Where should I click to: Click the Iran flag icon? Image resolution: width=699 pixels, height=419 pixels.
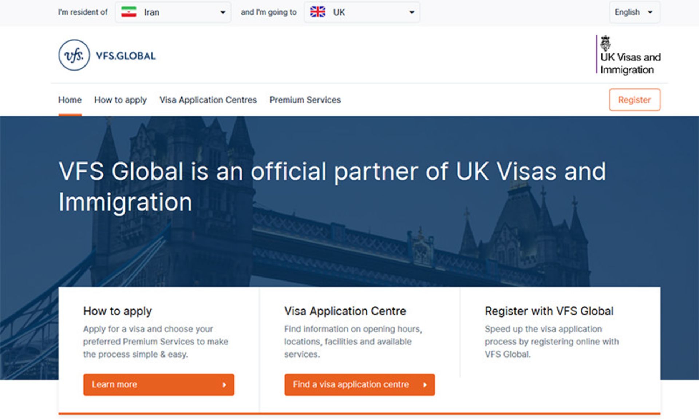click(129, 12)
